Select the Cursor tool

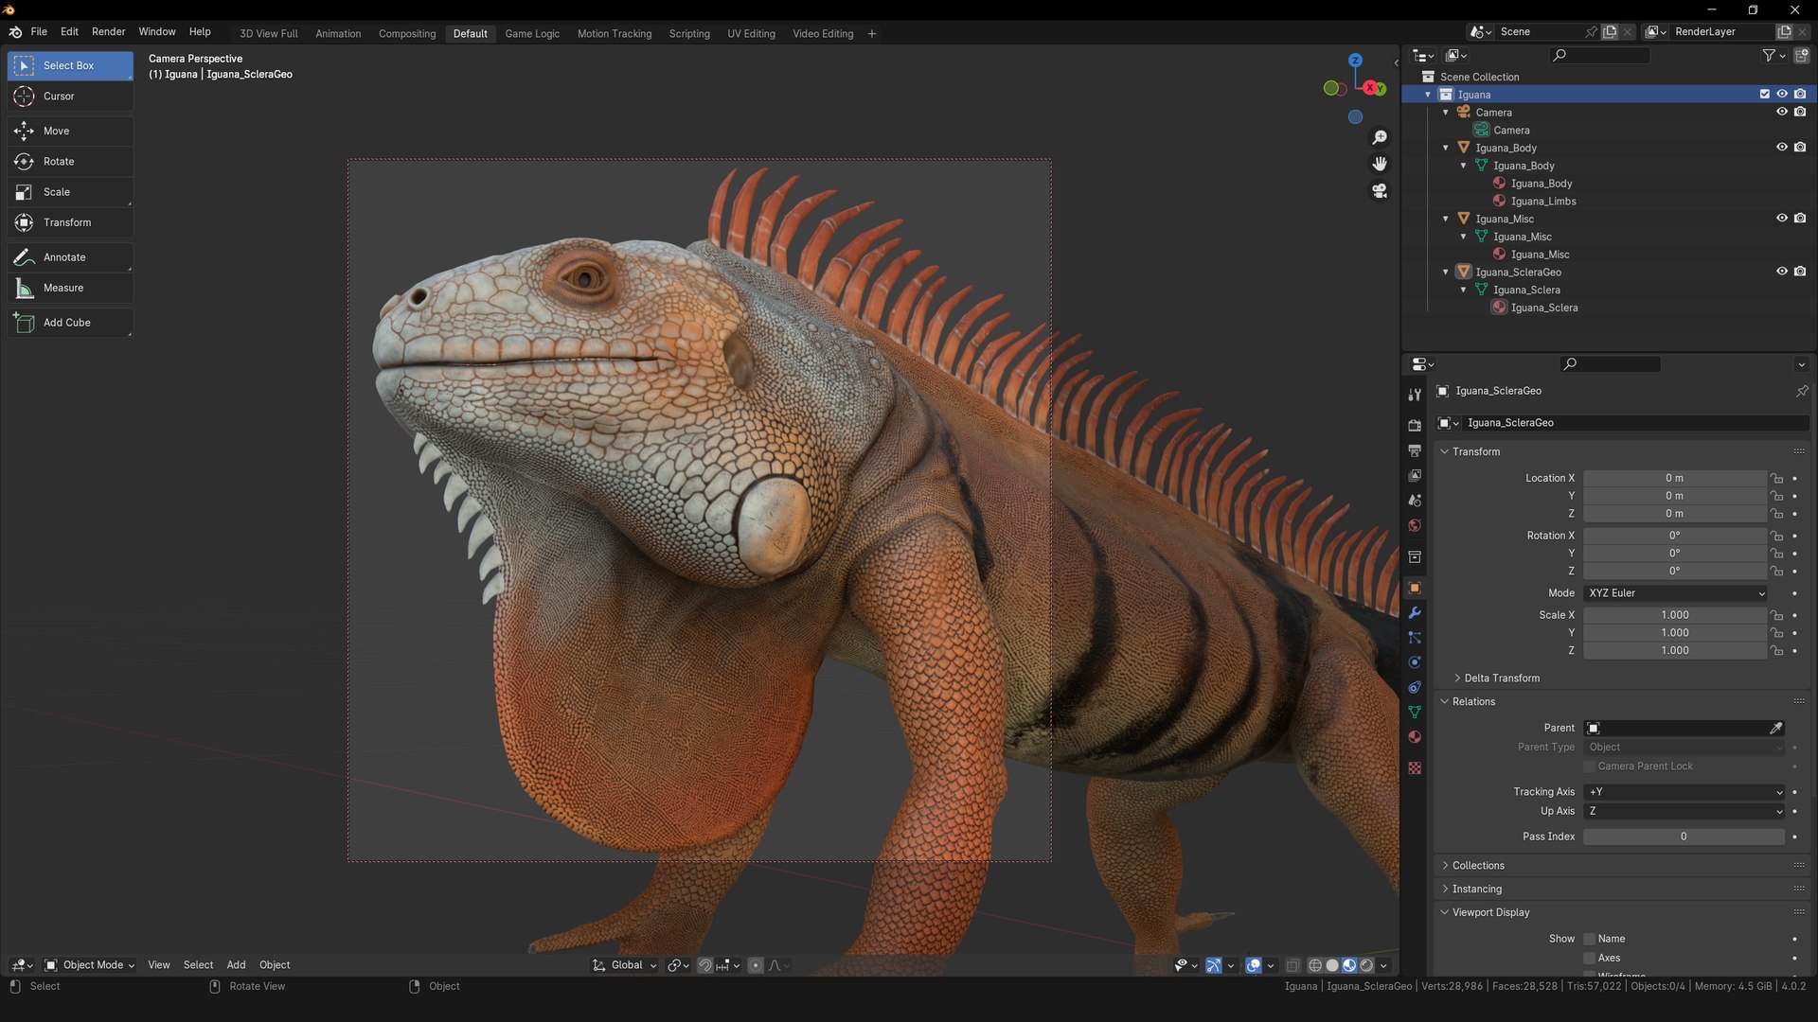click(x=70, y=97)
